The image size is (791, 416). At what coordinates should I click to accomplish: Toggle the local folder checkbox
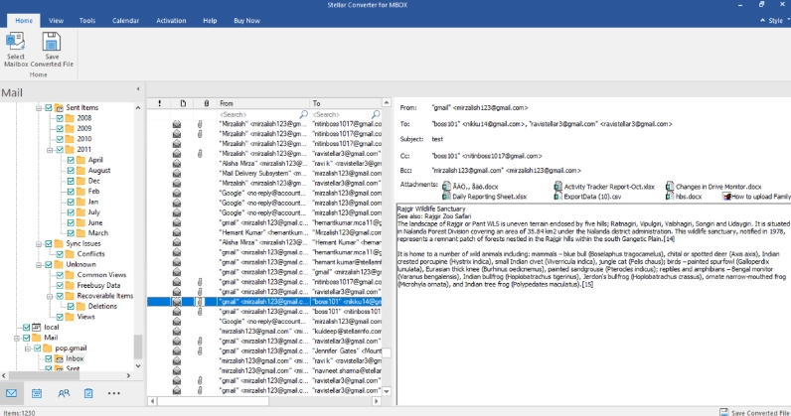[x=26, y=328]
